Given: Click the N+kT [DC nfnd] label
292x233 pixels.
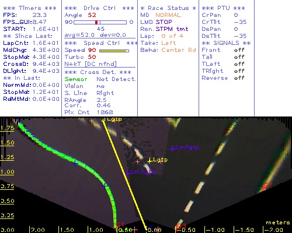Looking at the screenshot, I should (x=91, y=64).
